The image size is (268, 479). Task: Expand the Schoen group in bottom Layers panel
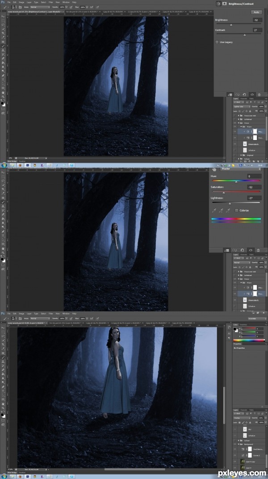[x=239, y=441]
